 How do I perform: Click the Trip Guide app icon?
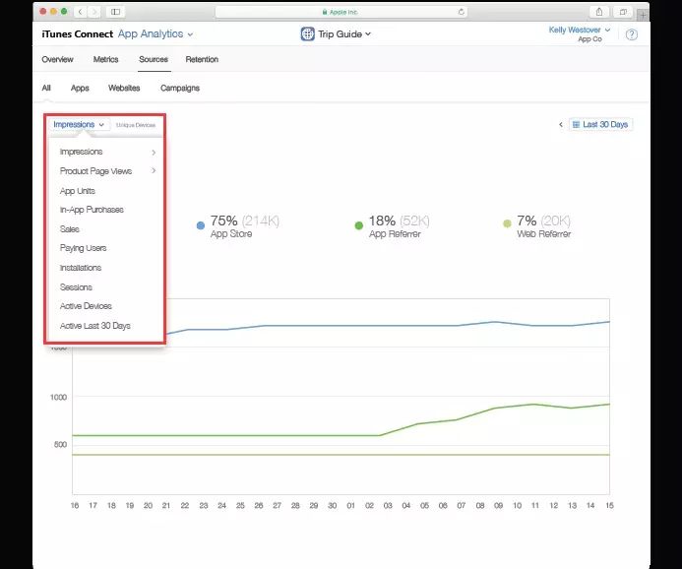coord(307,33)
